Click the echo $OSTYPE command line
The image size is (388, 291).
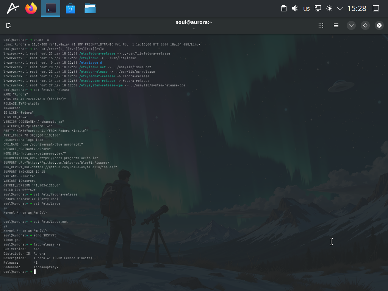pos(30,235)
